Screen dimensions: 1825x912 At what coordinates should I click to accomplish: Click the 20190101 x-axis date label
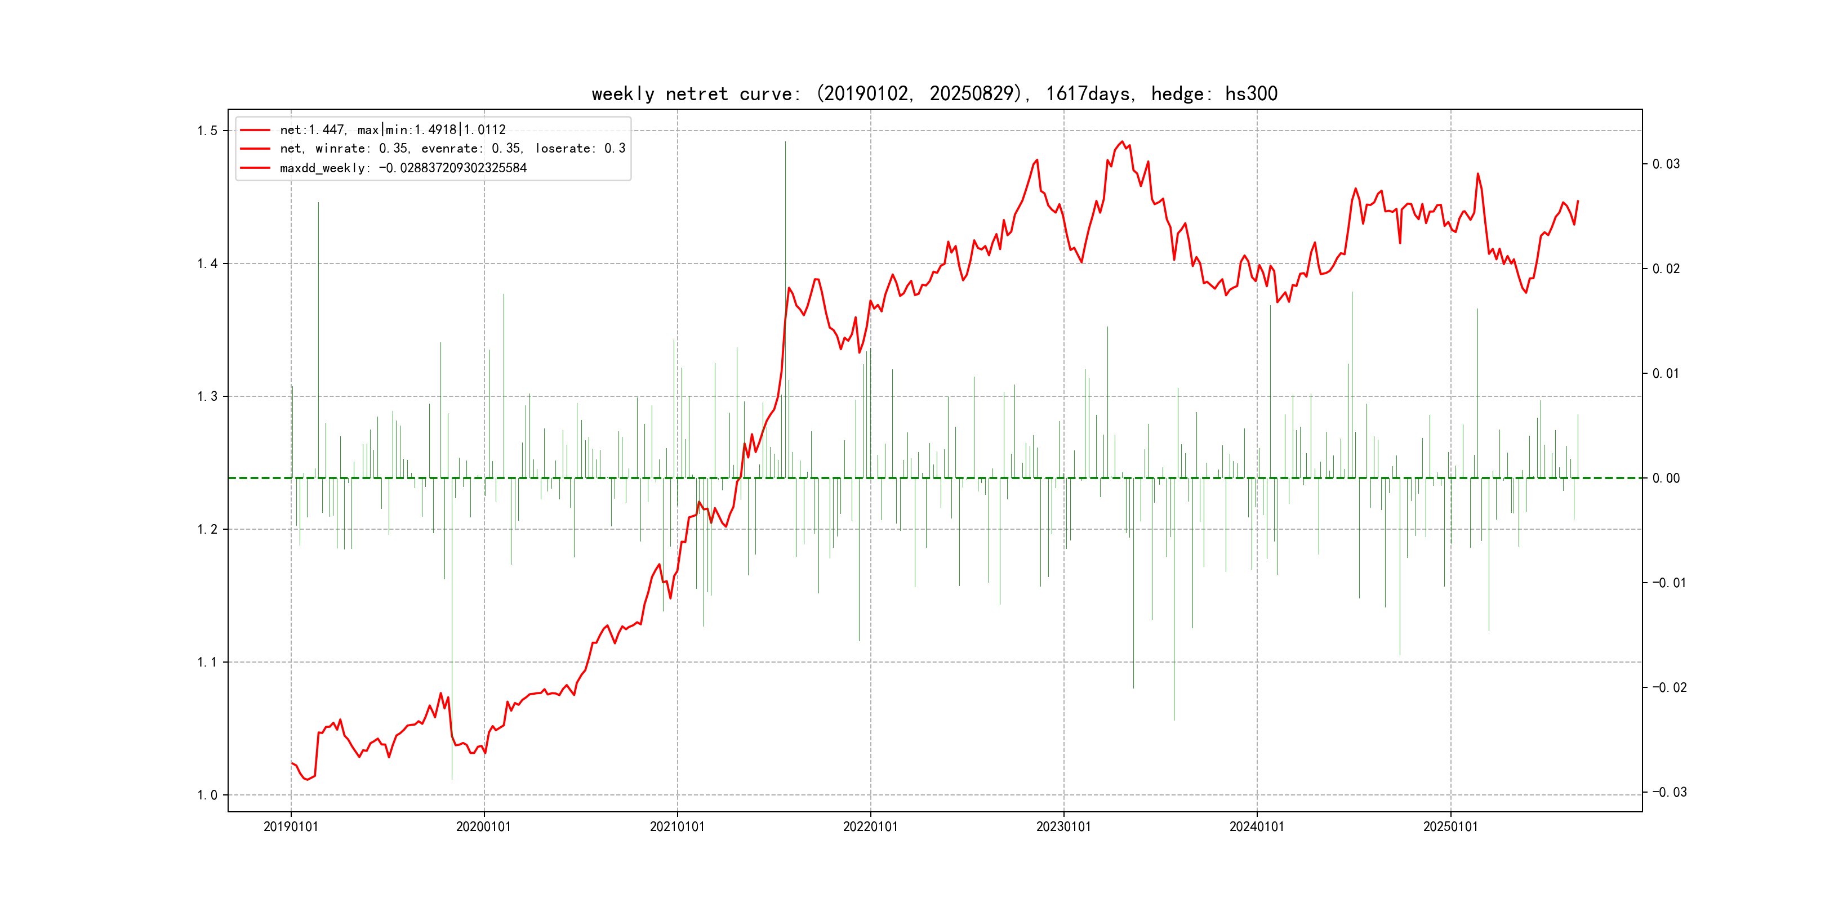[x=291, y=827]
